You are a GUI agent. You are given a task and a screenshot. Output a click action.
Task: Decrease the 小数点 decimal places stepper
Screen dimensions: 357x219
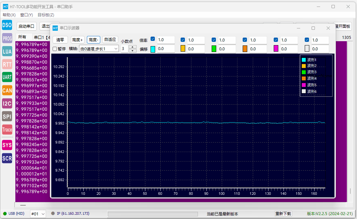133,51
